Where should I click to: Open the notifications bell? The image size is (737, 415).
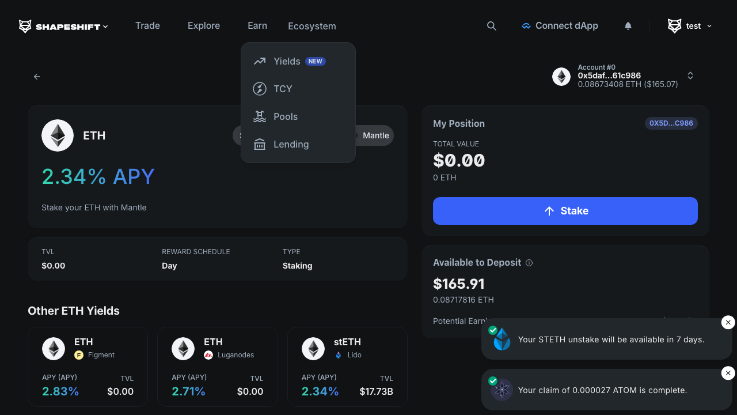pyautogui.click(x=628, y=26)
